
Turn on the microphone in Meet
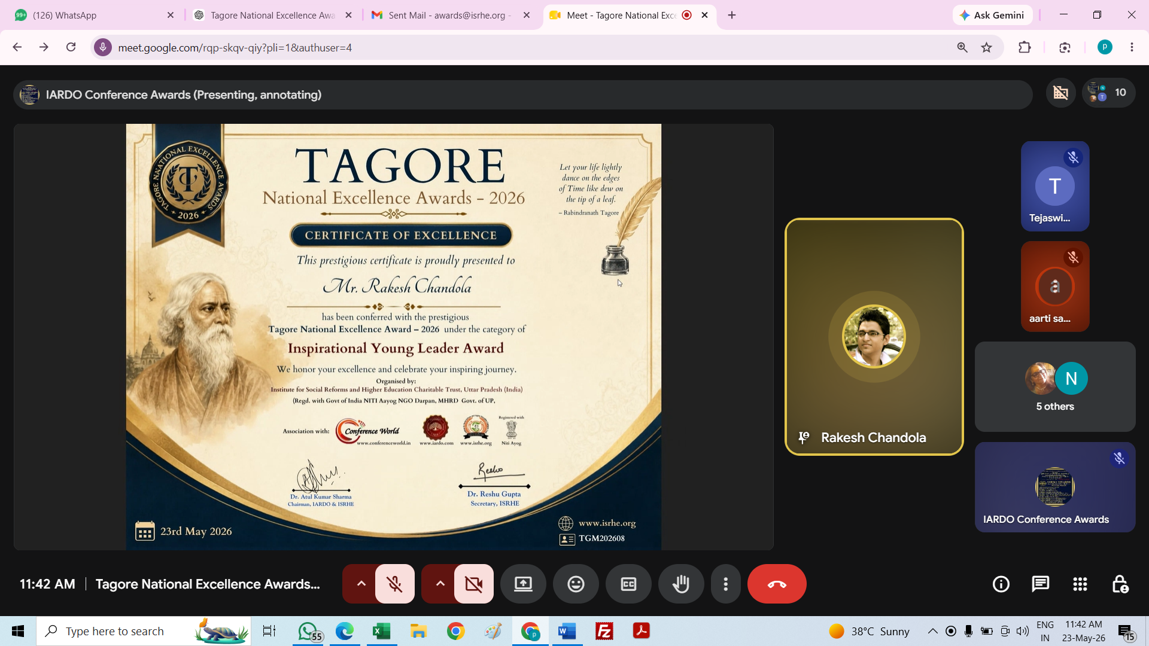pyautogui.click(x=394, y=584)
